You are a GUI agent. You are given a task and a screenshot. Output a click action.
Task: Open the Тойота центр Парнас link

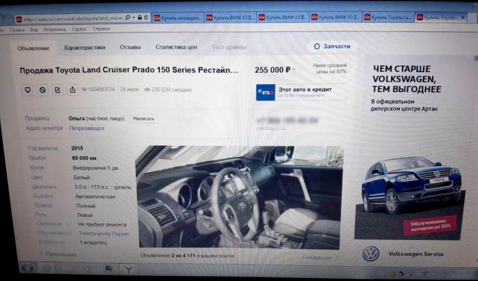104,234
